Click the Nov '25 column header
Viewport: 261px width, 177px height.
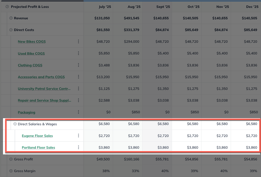223,7
